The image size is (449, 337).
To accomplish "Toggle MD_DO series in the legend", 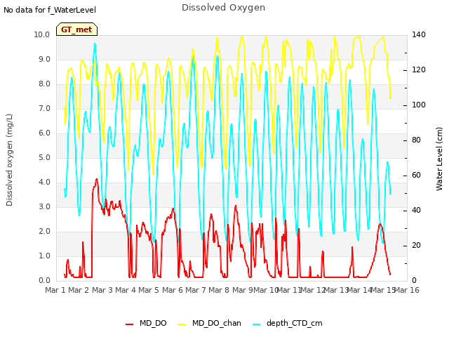I will pyautogui.click(x=146, y=323).
